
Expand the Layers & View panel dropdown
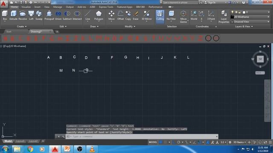click(x=244, y=26)
